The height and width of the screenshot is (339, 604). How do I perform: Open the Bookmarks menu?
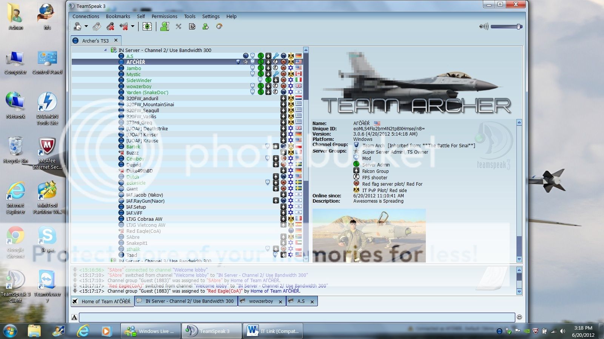coord(118,16)
